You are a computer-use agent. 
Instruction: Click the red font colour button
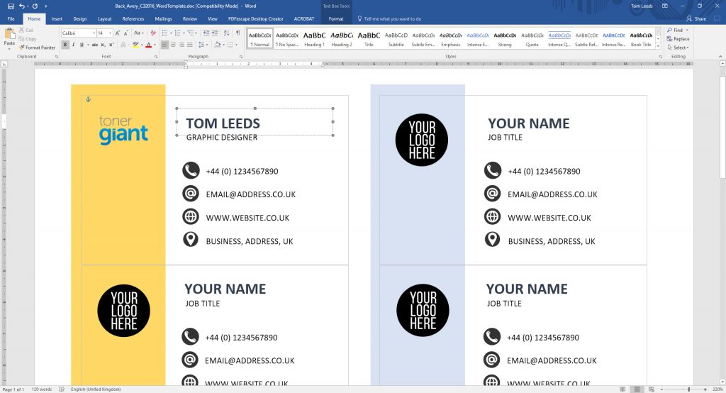click(x=148, y=45)
